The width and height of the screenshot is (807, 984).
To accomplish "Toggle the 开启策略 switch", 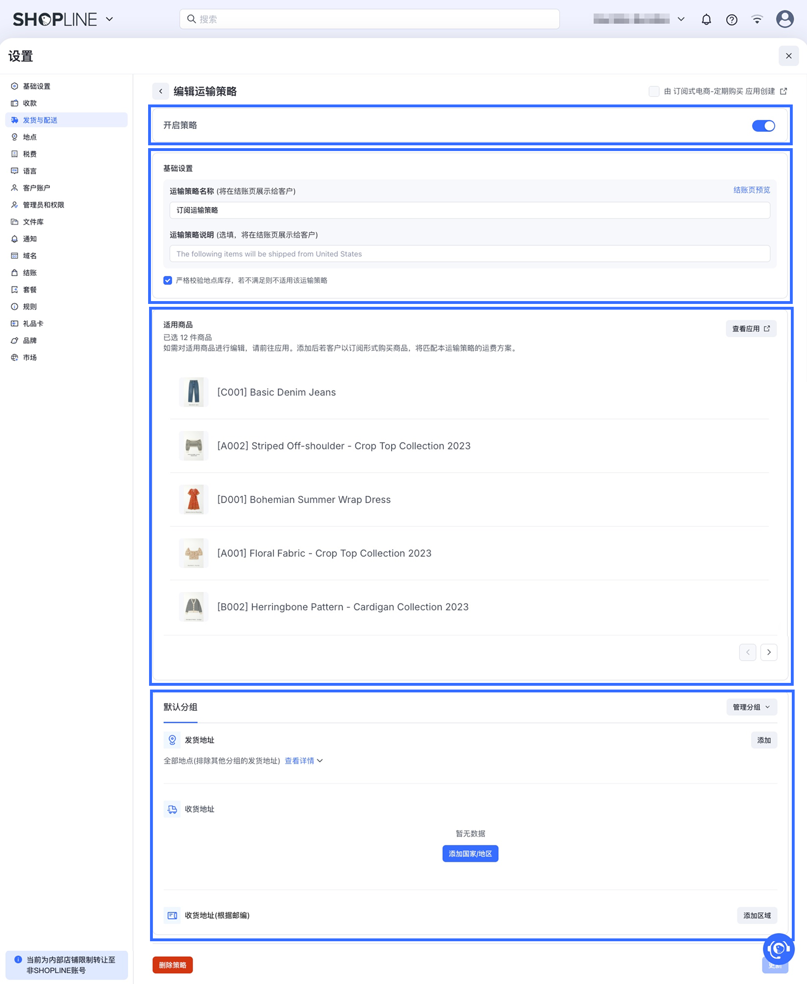I will [763, 125].
